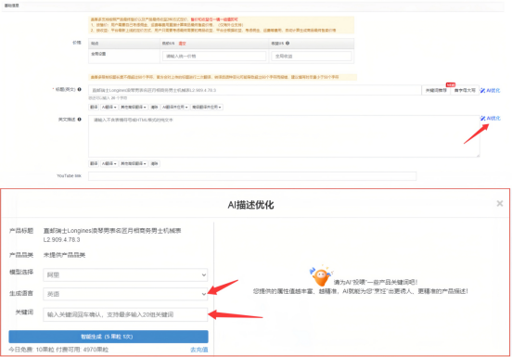Viewport: 512px width, 357px height.
Task: Click the 清除 button under the title field
Action: 155,107
